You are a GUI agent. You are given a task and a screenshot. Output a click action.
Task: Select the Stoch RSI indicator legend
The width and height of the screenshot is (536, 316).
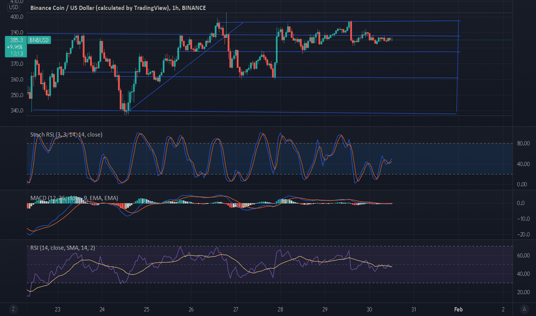point(66,134)
